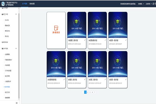Click the date range 2019.04.01-2019.04.07

pos(115,44)
